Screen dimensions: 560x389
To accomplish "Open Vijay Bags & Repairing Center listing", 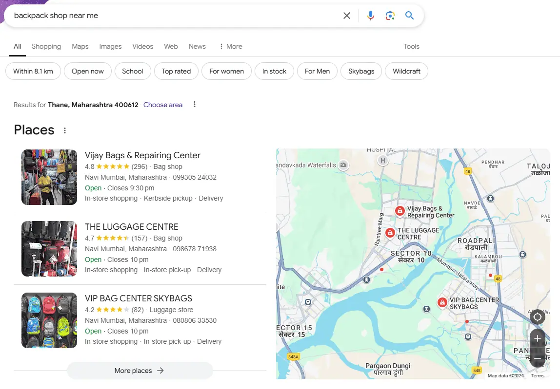I will (142, 155).
